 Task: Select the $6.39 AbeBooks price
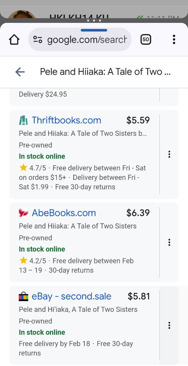(138, 213)
